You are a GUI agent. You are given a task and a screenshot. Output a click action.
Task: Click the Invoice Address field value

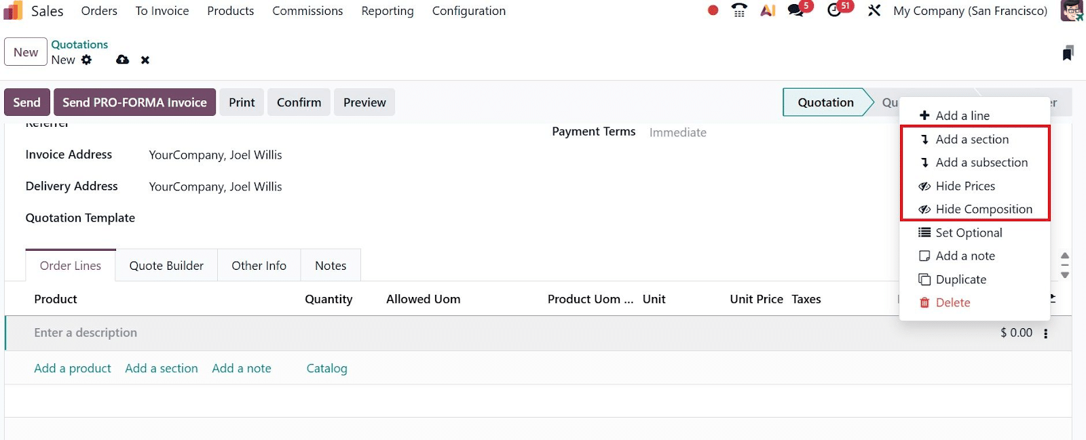215,155
